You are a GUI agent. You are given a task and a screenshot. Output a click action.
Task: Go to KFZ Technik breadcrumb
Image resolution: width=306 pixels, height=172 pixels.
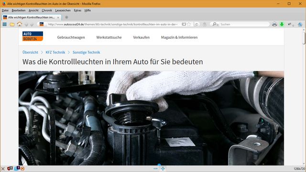(x=55, y=52)
